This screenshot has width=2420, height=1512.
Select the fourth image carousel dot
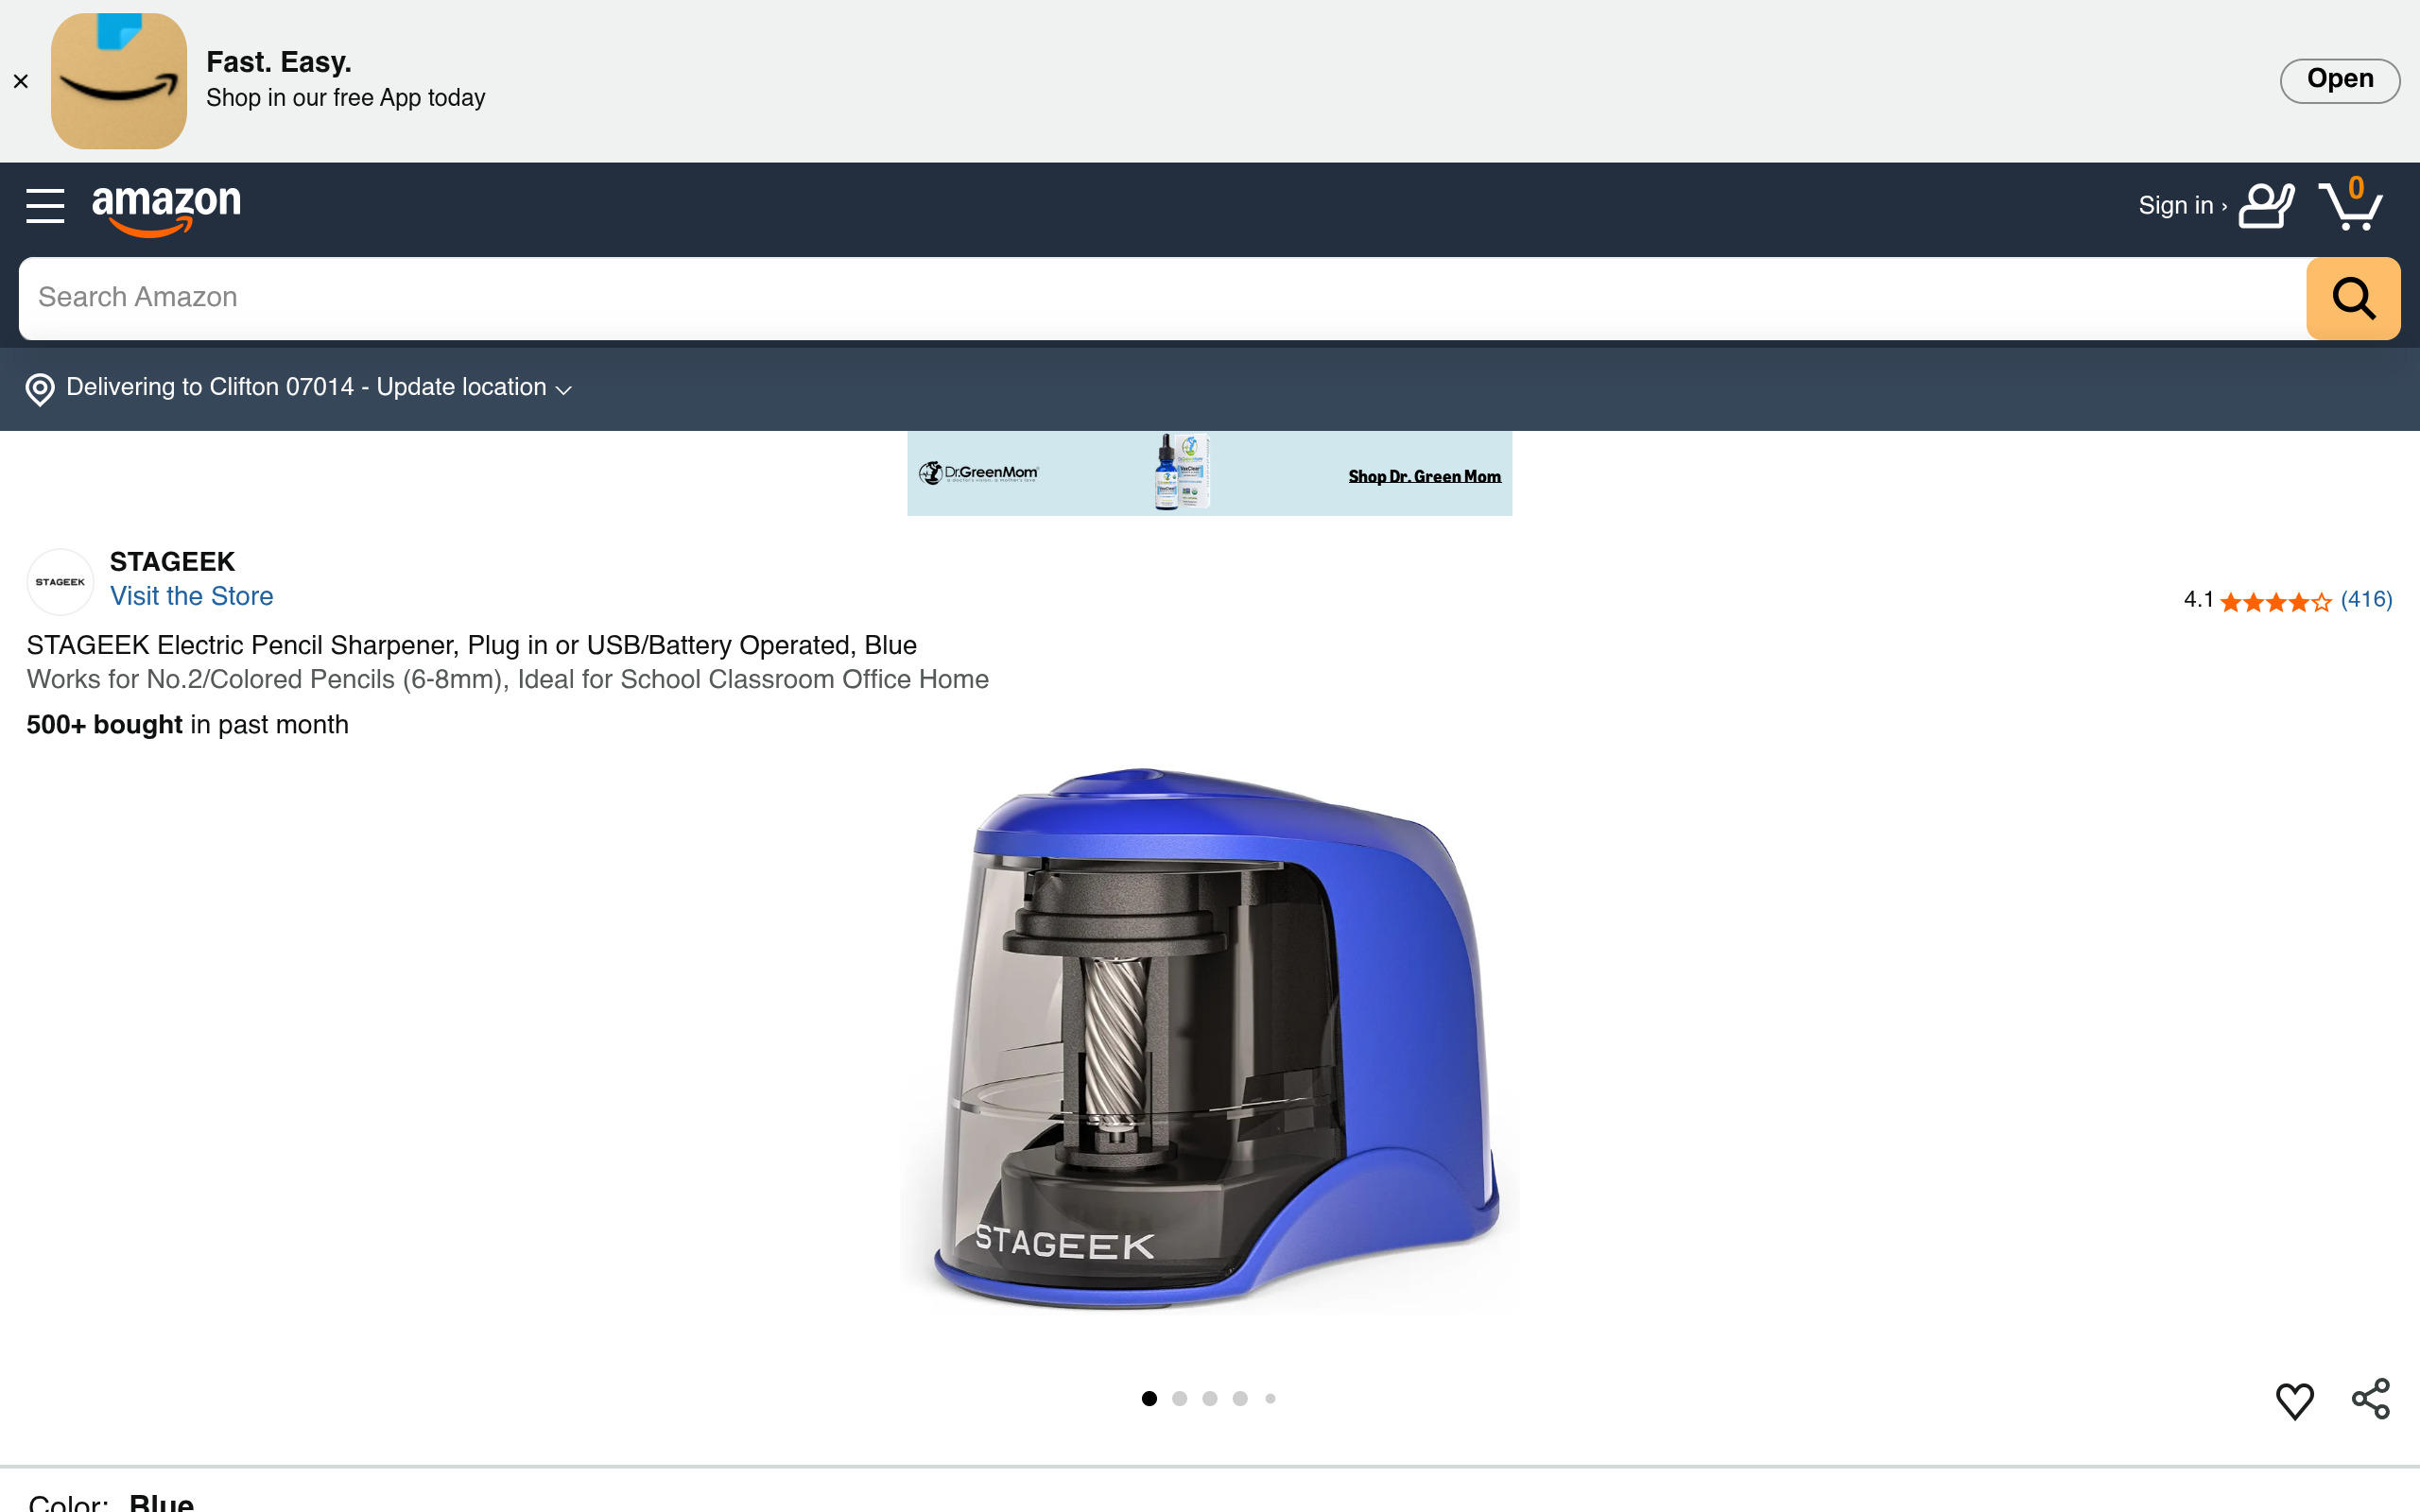point(1240,1398)
